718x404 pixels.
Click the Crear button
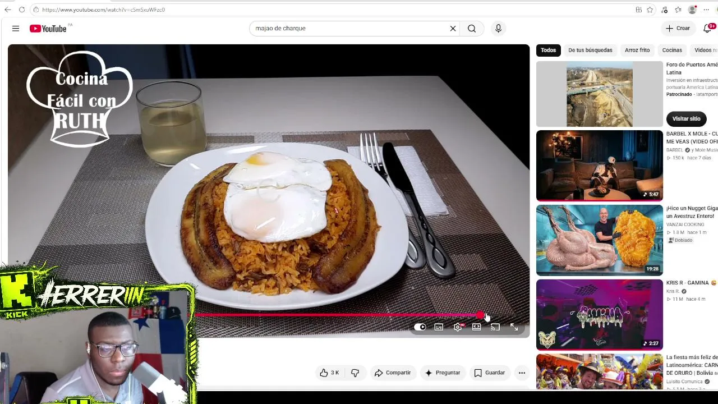tap(678, 28)
